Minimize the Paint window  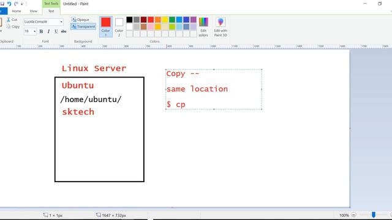(x=365, y=4)
